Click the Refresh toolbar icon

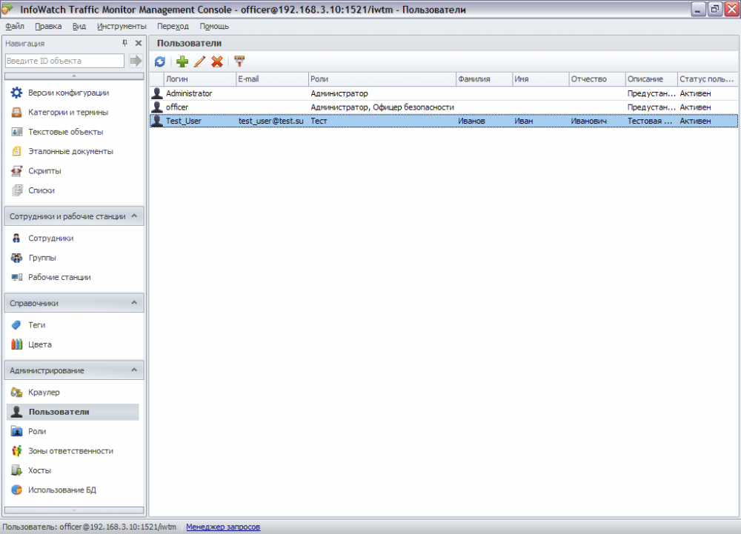(x=160, y=61)
